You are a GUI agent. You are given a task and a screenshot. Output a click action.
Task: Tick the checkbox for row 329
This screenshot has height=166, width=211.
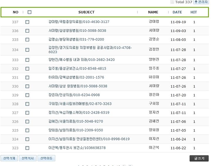(27, 95)
